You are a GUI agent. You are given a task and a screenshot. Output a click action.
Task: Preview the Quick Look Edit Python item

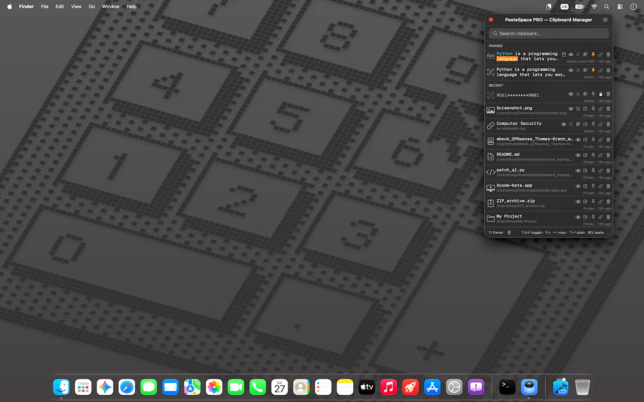coord(571,54)
